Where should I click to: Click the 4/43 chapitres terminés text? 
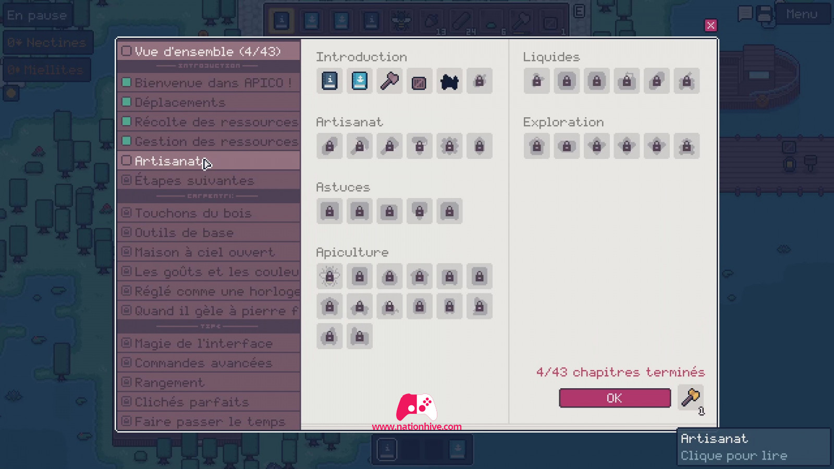coord(620,372)
